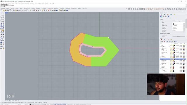Click the Lock Objects padlock icon
The width and height of the screenshot is (187, 105).
47,10
